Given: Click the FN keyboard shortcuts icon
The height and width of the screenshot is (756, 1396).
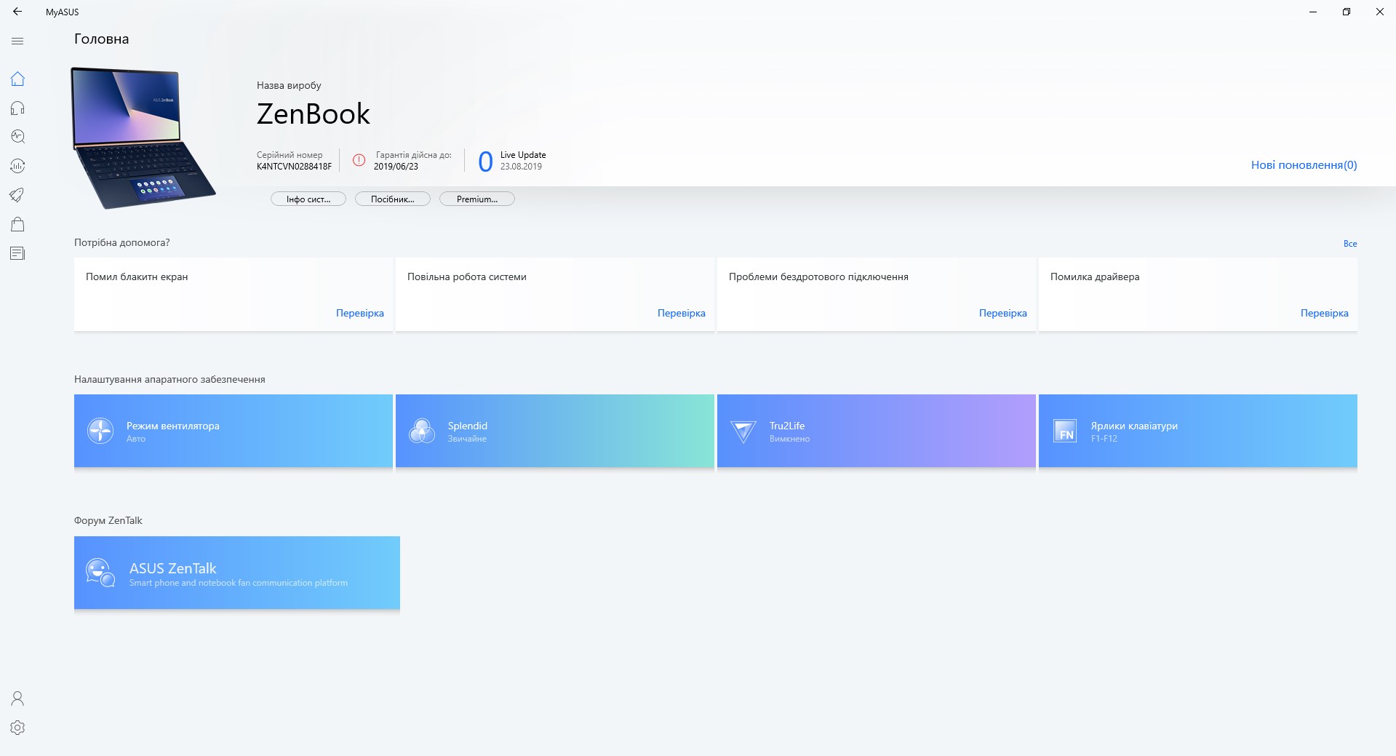Looking at the screenshot, I should tap(1065, 431).
